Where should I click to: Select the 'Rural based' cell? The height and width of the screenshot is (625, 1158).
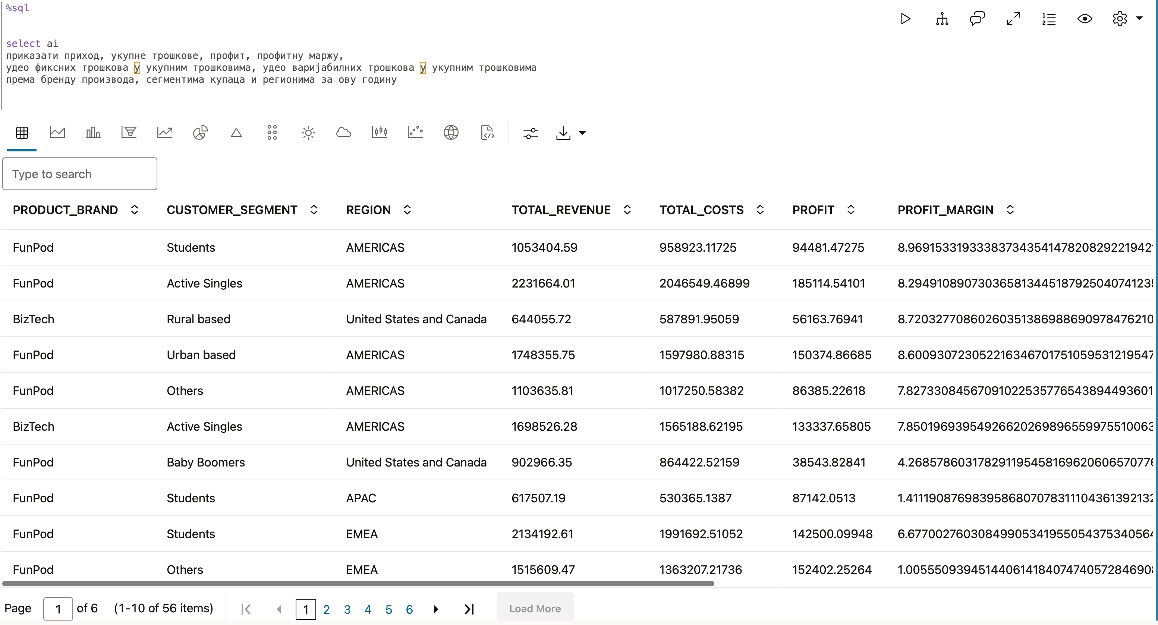pos(198,319)
